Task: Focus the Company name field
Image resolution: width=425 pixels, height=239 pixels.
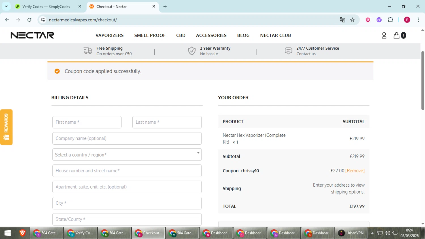Action: tap(127, 138)
